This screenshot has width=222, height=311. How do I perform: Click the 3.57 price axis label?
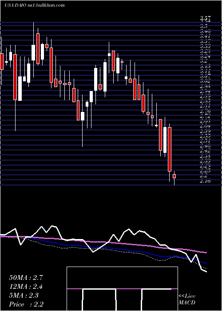click(x=205, y=18)
